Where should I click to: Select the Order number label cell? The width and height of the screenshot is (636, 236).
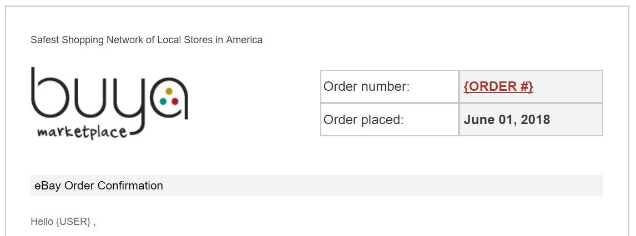coord(390,86)
